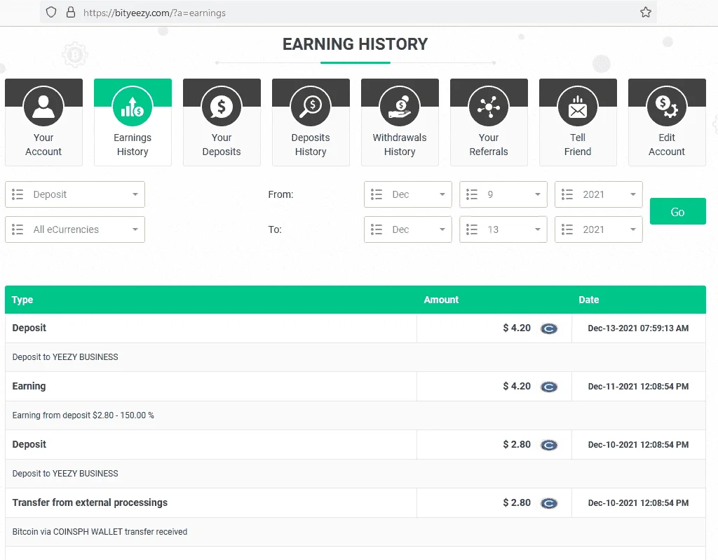Open the To month Dec dropdown
Viewport: 718px width, 560px height.
pos(408,229)
